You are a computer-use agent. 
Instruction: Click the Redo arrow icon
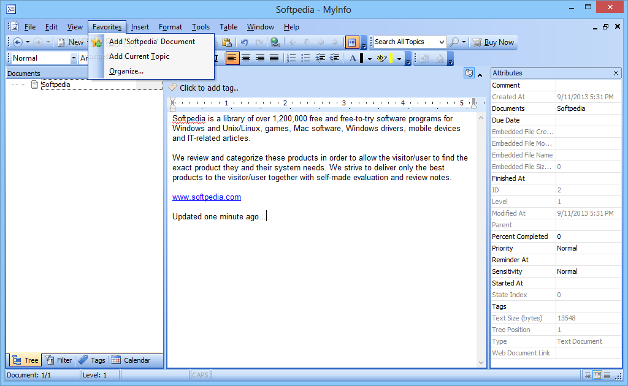click(259, 42)
